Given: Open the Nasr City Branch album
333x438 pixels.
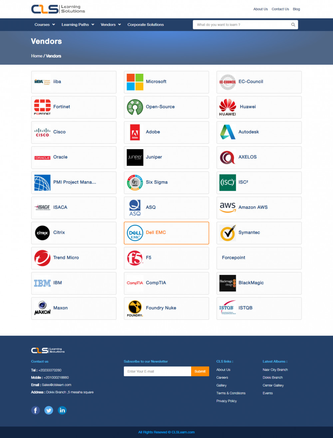Looking at the screenshot, I should click(x=275, y=370).
